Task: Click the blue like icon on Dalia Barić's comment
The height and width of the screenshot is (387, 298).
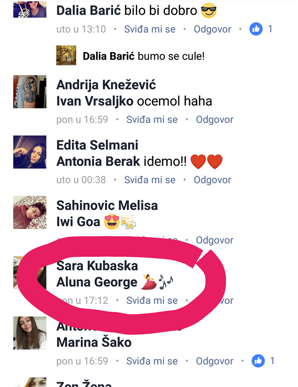Action: [256, 29]
